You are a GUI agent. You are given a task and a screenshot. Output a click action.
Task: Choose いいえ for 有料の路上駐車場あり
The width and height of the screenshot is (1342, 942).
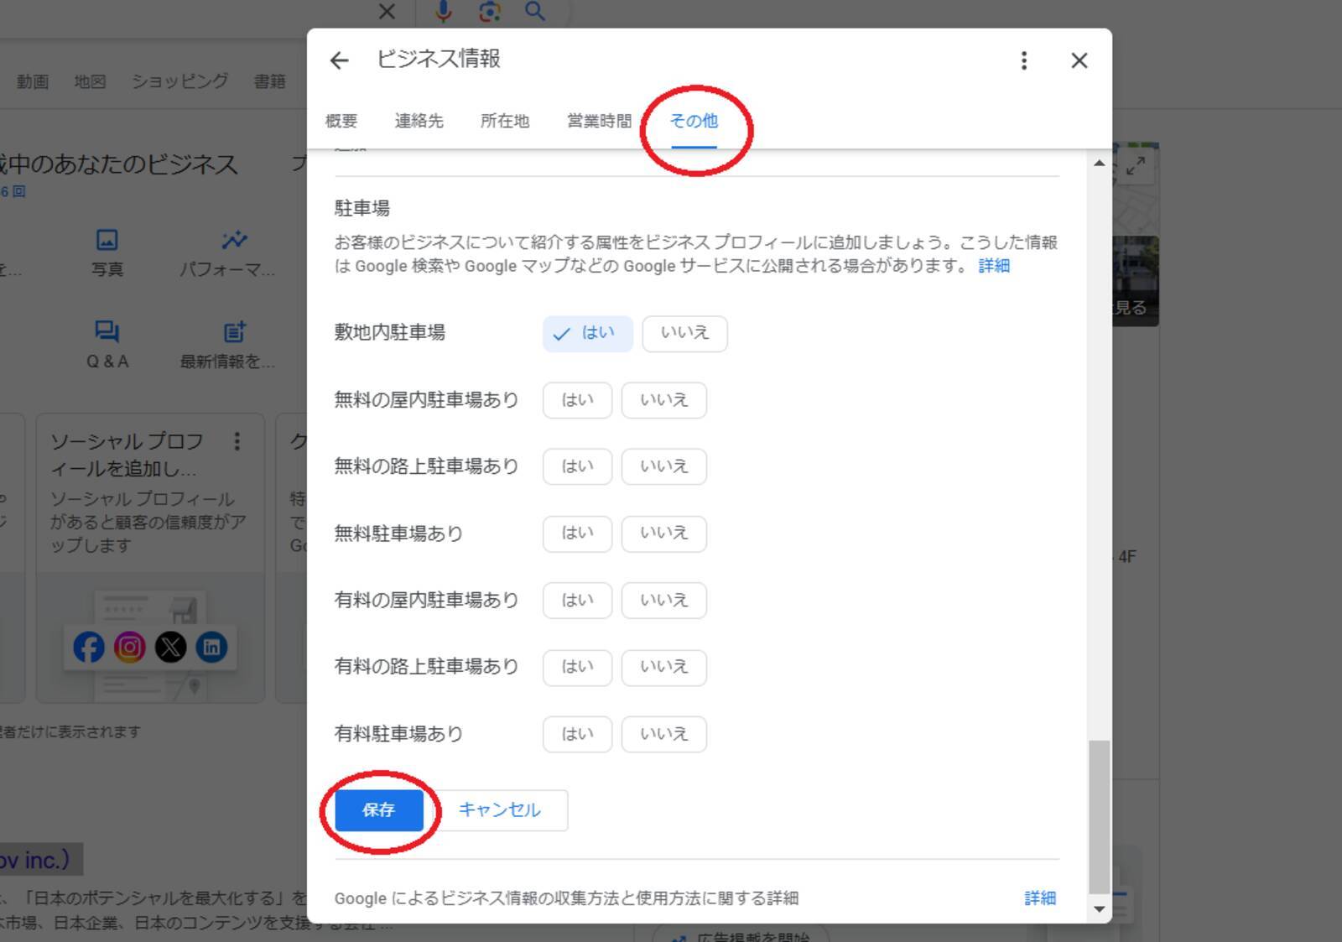click(x=663, y=667)
